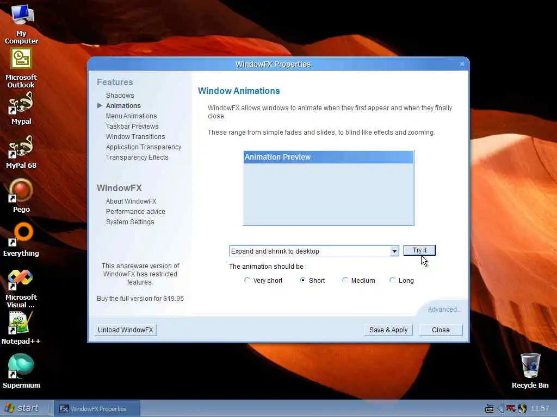This screenshot has height=417, width=557.
Task: Open About WindowFX
Action: pos(131,201)
